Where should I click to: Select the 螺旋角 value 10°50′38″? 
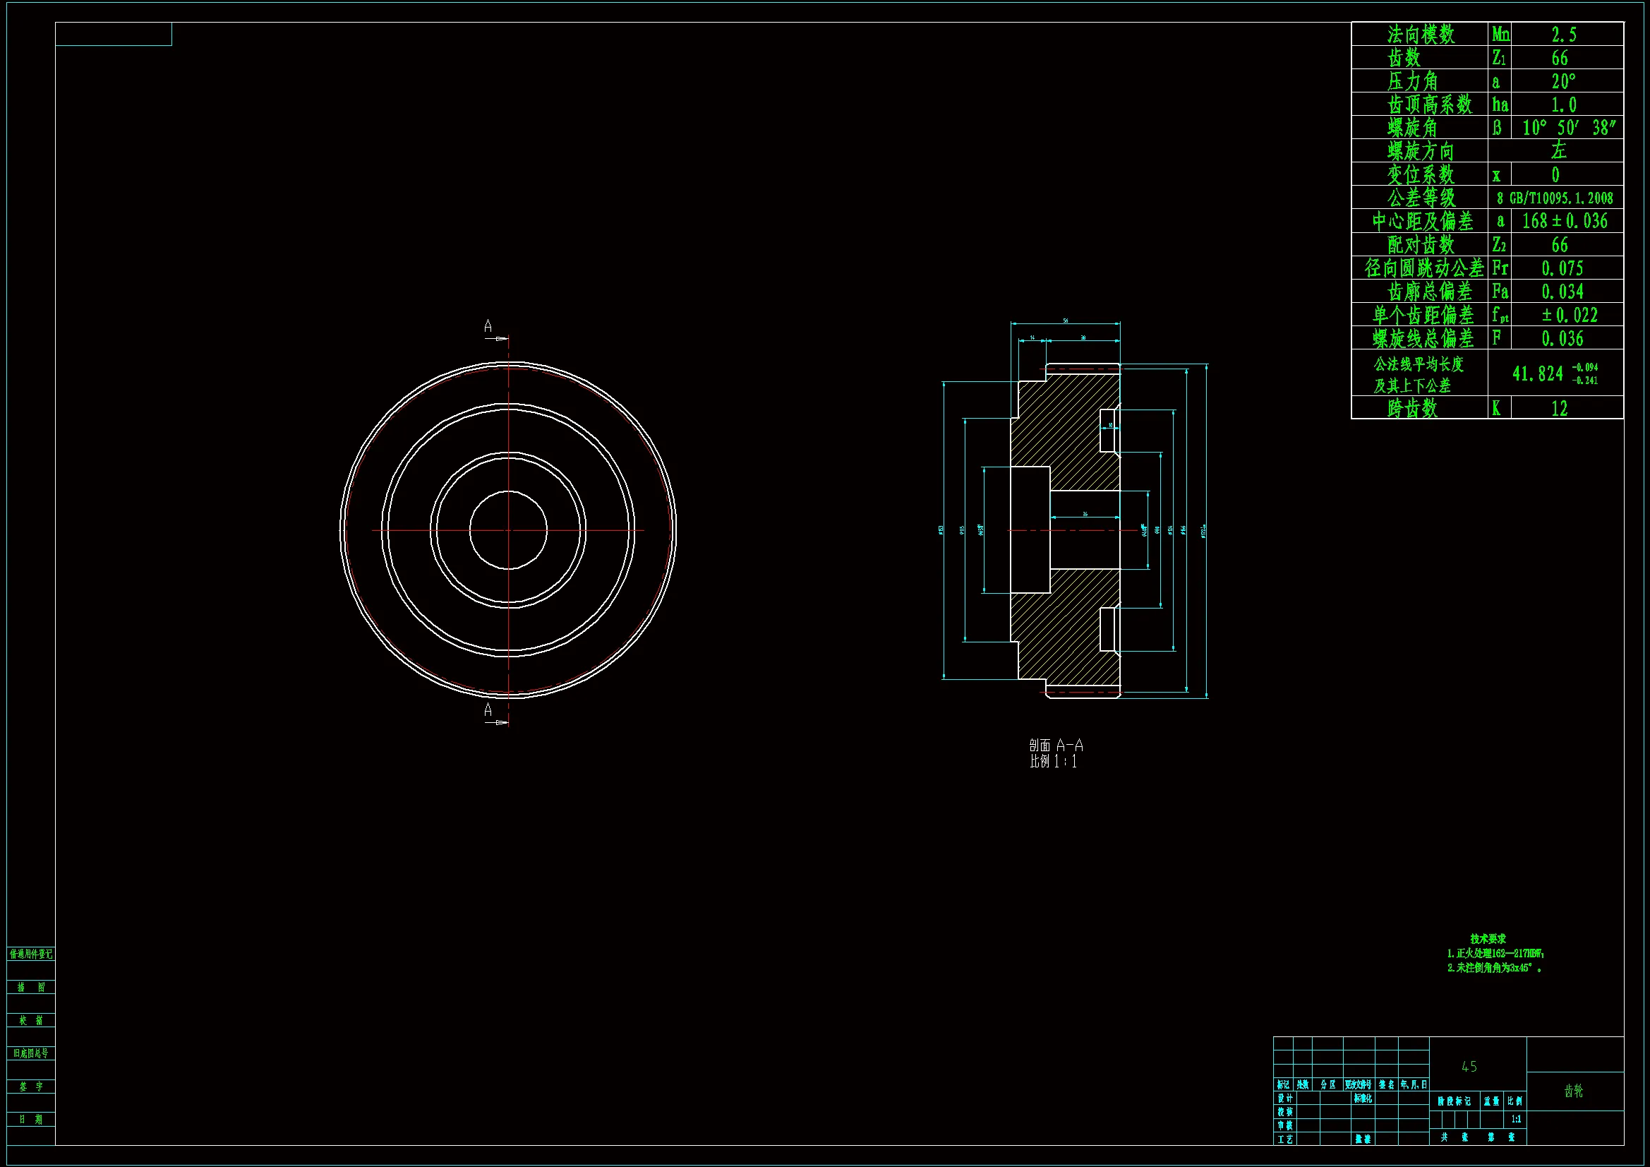pos(1568,128)
